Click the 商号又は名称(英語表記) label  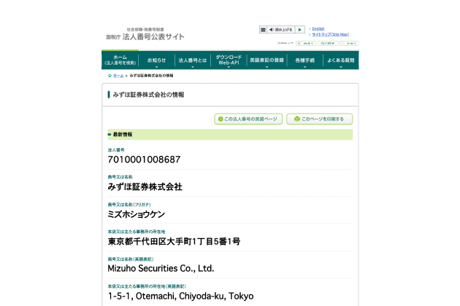pos(131,259)
